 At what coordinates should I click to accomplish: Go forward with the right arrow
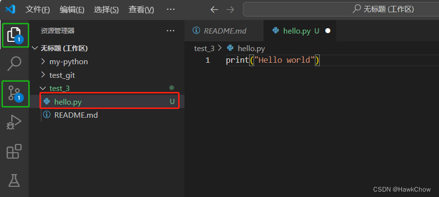[230, 9]
